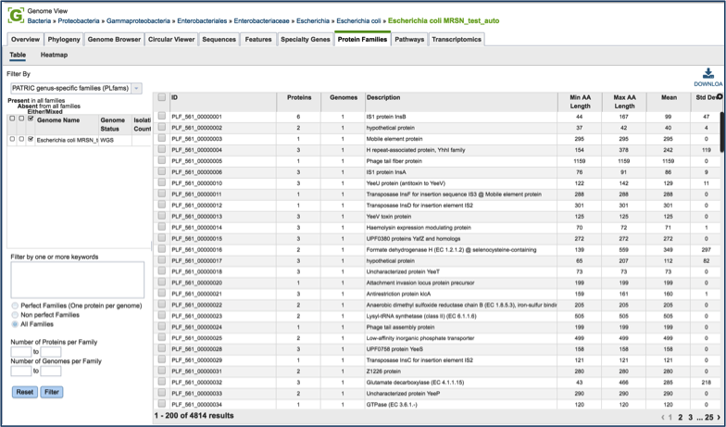The image size is (726, 427).
Task: Select All Families radio option
Action: [x=15, y=324]
